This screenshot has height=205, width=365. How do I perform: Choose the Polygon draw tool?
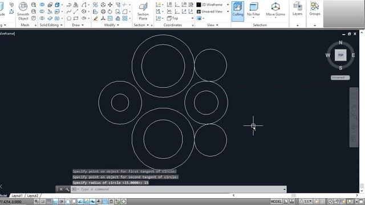coord(69,18)
